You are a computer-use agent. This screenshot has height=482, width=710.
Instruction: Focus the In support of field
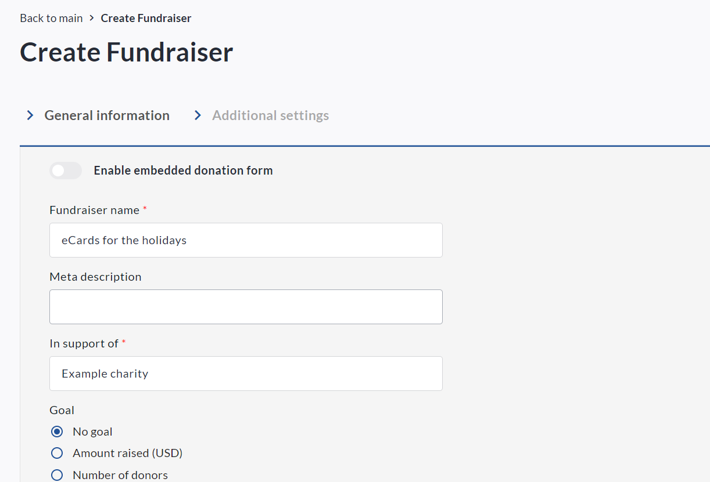(246, 374)
